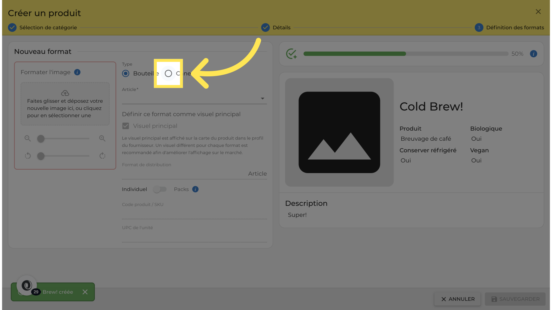This screenshot has width=552, height=310.
Task: Select the Canne radio button
Action: pyautogui.click(x=168, y=73)
